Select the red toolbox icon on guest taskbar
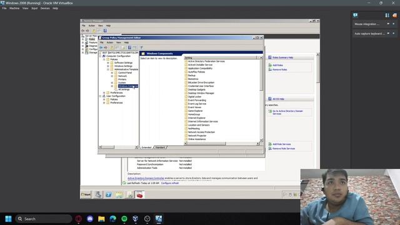 tap(139, 194)
